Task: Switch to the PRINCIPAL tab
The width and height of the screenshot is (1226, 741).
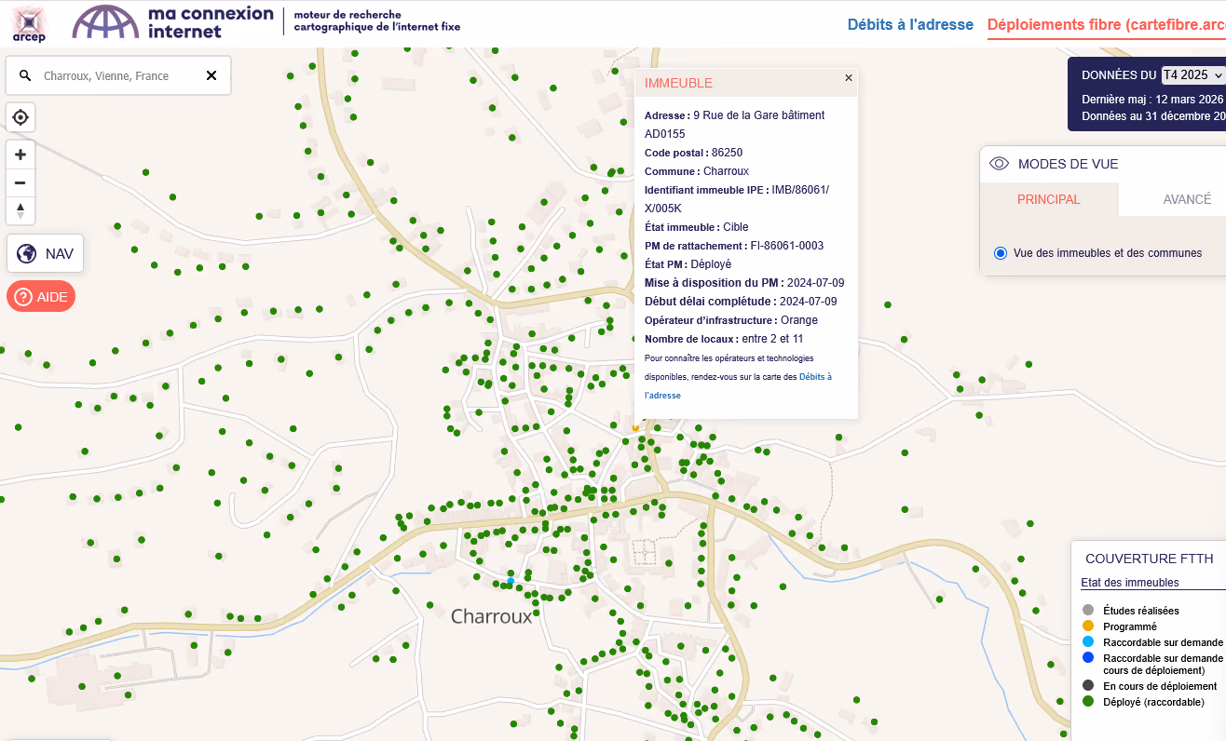Action: pyautogui.click(x=1048, y=199)
